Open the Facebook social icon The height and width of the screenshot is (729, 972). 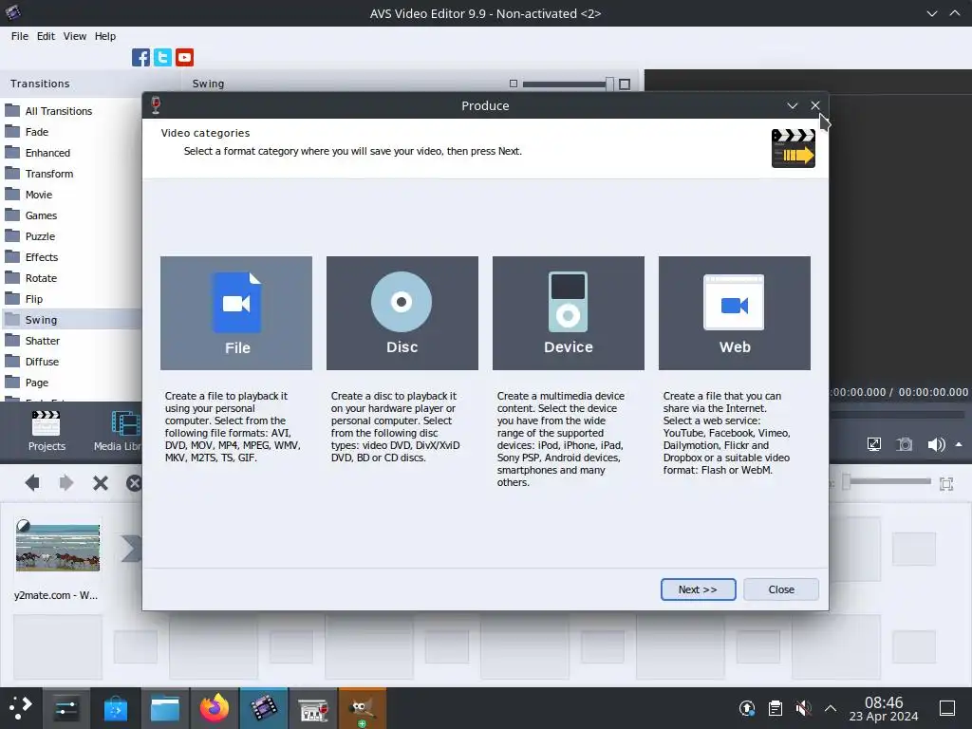(x=140, y=58)
